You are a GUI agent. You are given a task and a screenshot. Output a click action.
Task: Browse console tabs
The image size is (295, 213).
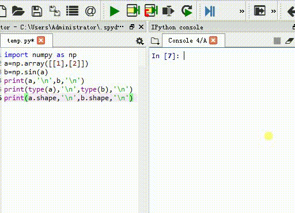click(155, 41)
